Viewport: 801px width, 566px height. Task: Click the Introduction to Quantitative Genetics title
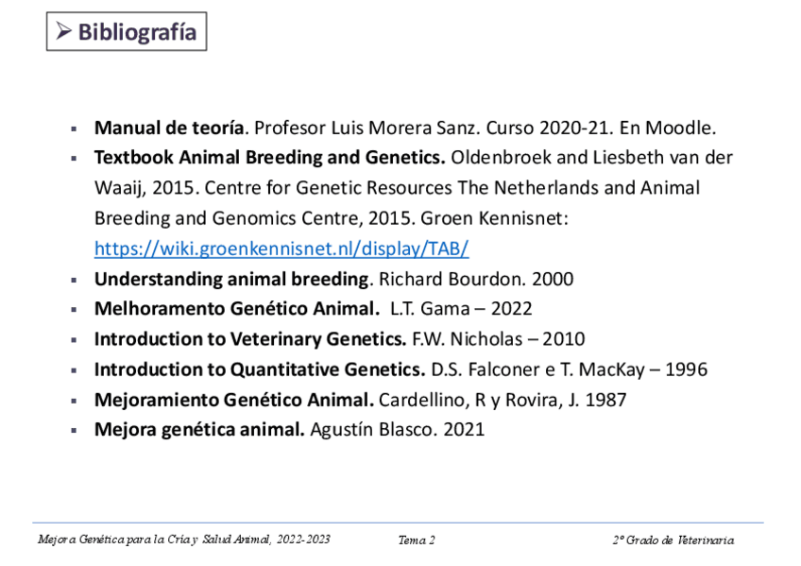click(259, 369)
